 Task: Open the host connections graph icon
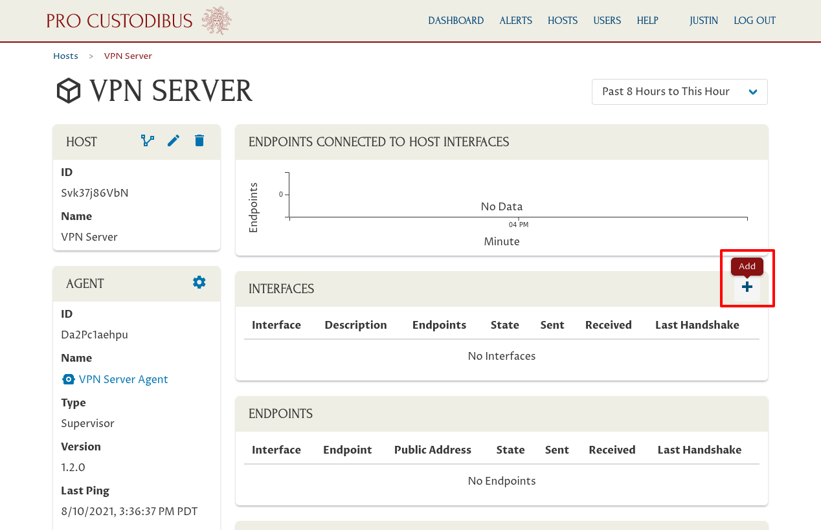[x=148, y=140]
